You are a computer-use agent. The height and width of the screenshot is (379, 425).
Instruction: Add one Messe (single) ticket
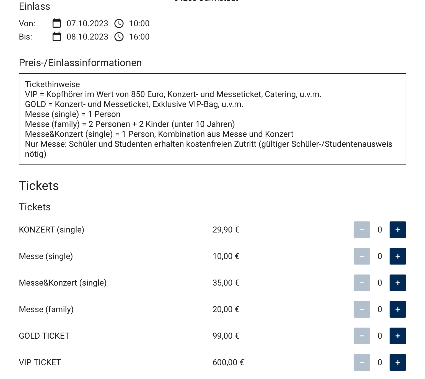coord(398,256)
